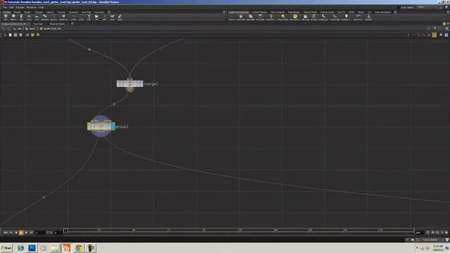Screen dimensions: 450x253
Task: Open the Windows Start menu
Action: (x=6, y=248)
